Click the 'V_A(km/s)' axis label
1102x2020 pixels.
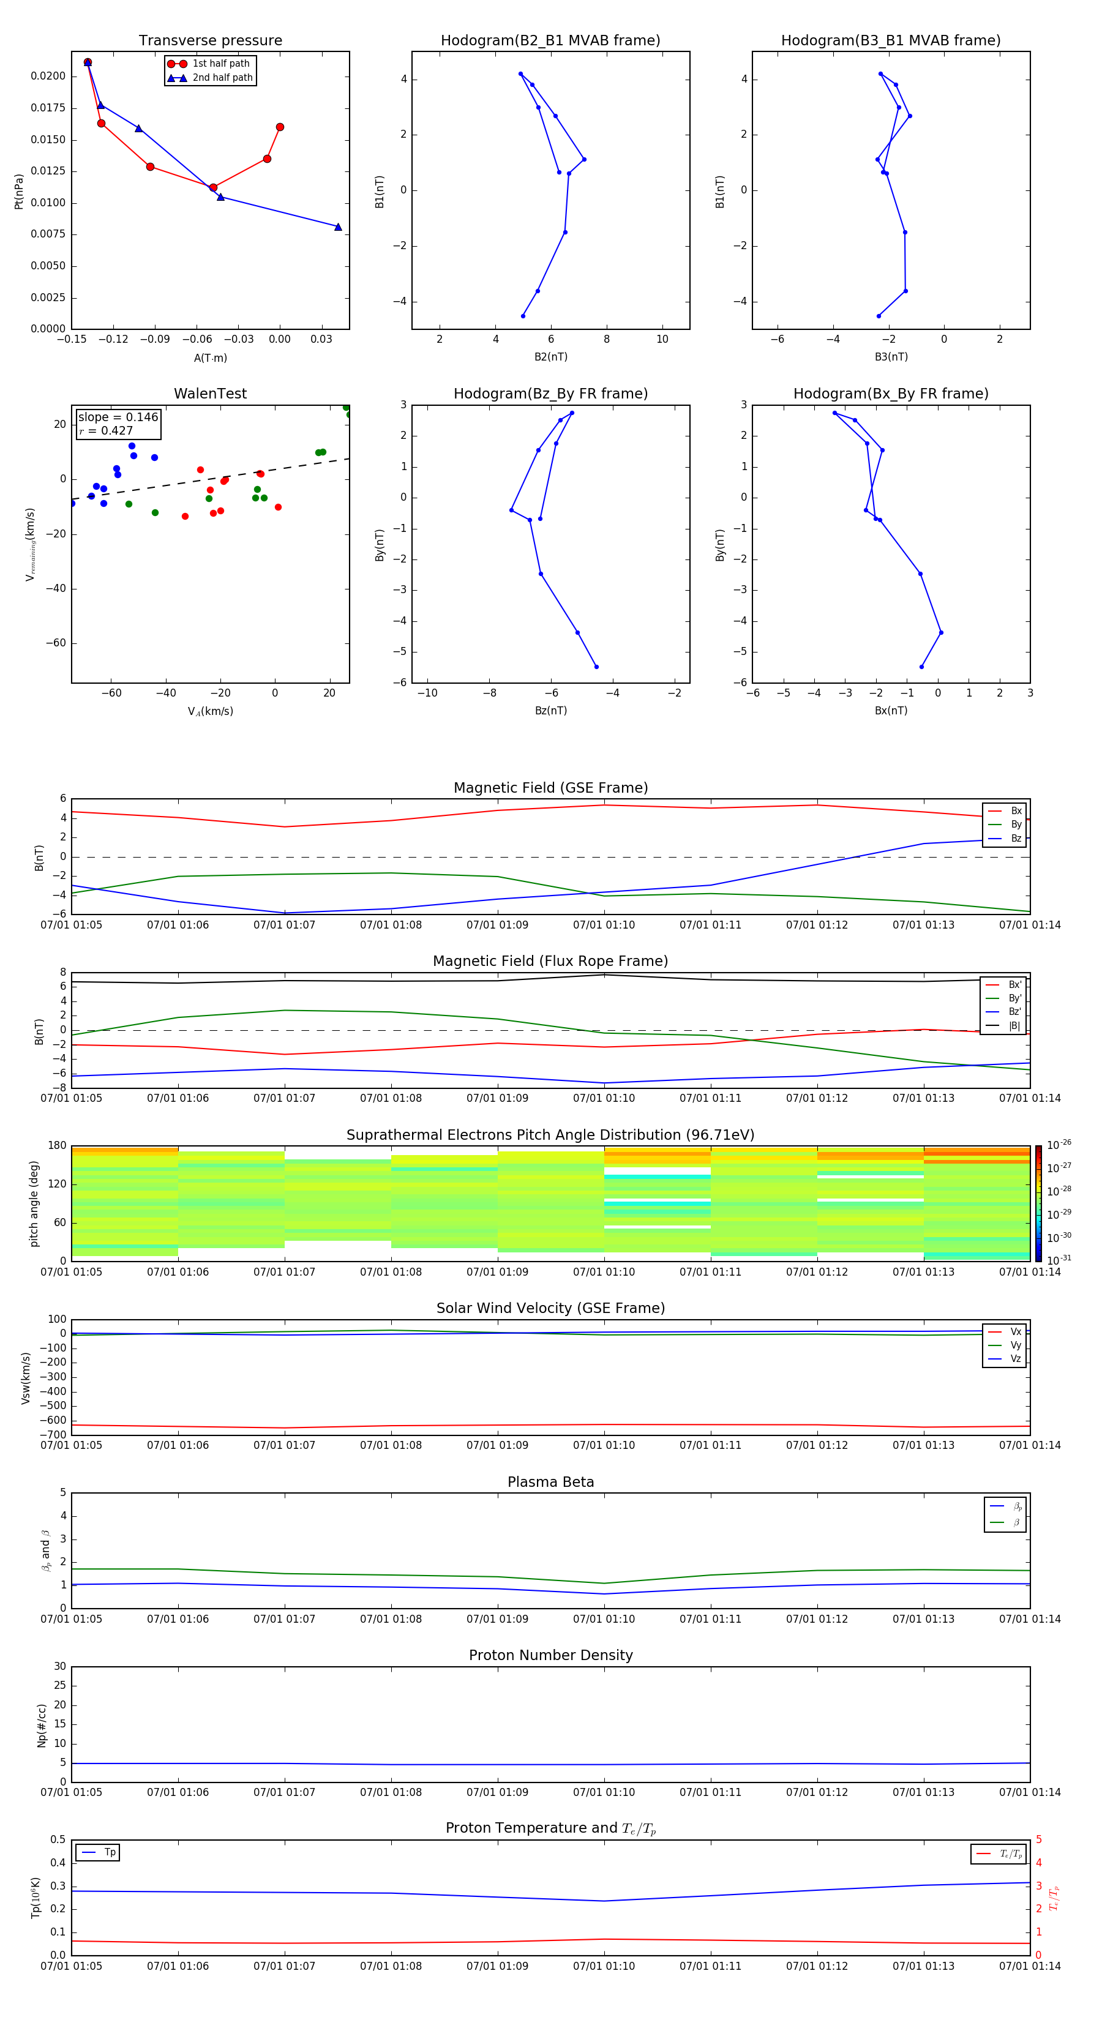pos(210,711)
